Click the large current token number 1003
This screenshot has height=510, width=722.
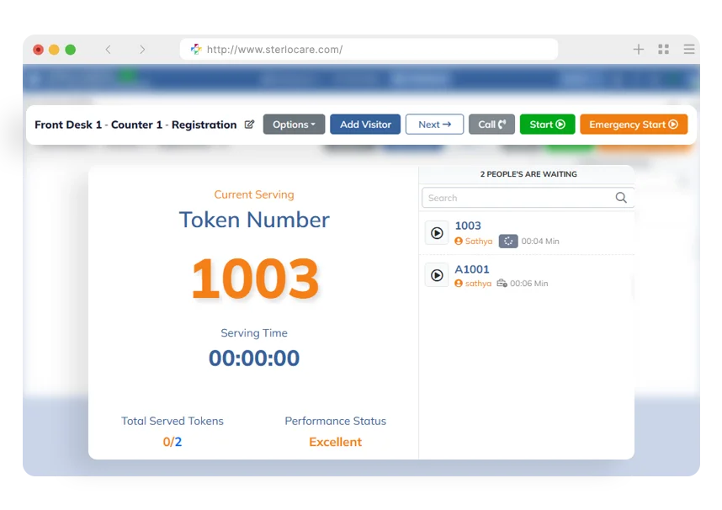click(255, 279)
